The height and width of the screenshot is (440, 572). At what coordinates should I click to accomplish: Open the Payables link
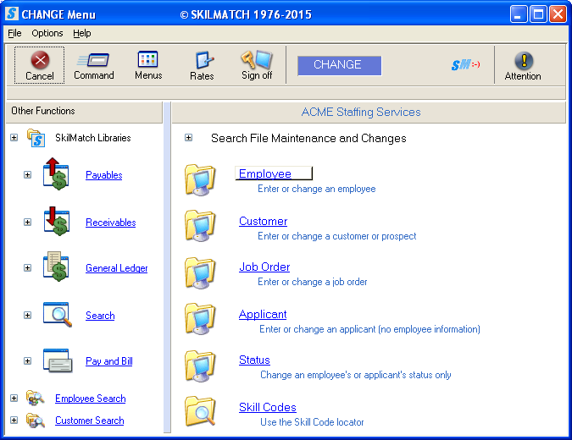104,175
